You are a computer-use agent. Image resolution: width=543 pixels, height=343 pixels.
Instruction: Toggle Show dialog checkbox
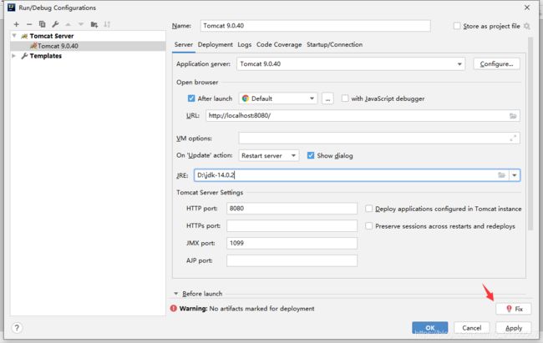pos(311,156)
